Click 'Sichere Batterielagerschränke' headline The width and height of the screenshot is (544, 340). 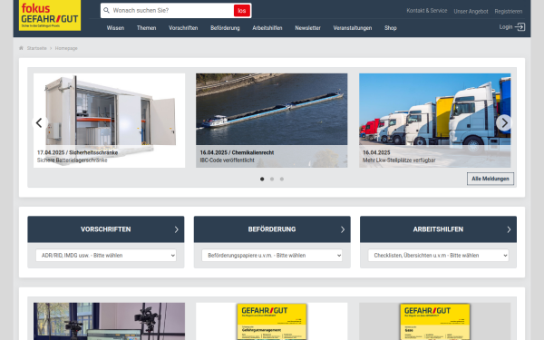73,160
